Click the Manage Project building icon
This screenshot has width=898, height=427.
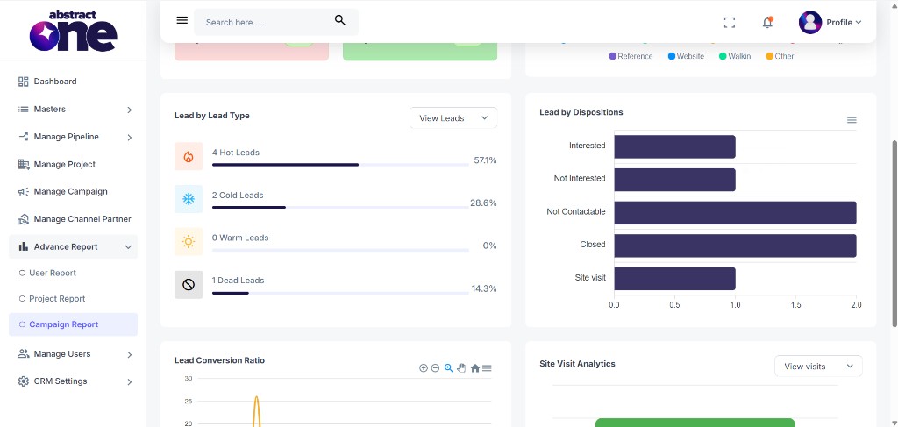(24, 164)
